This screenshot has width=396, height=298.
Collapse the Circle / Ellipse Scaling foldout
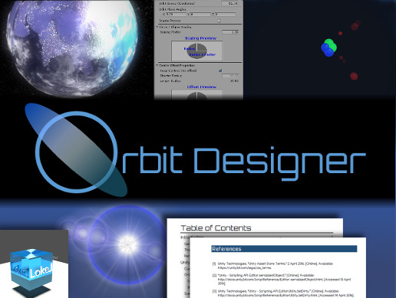157,27
